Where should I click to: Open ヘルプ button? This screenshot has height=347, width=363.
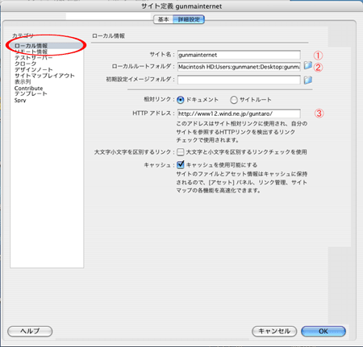[x=30, y=332]
